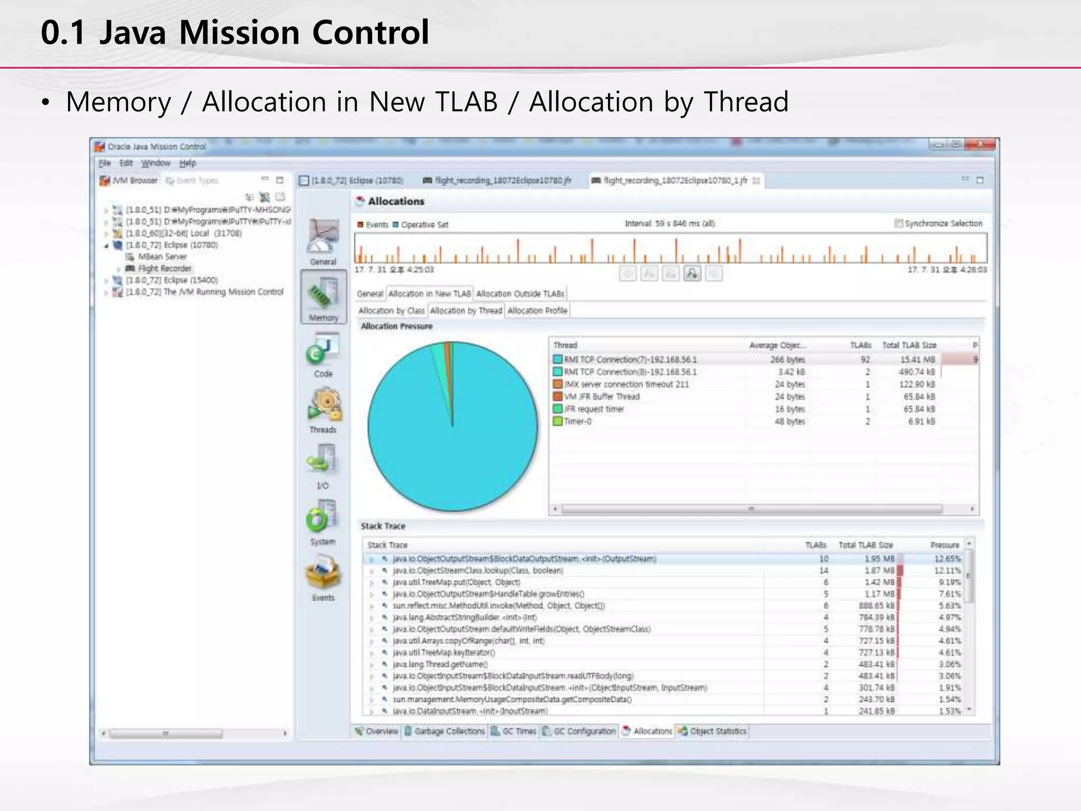Image resolution: width=1081 pixels, height=811 pixels.
Task: Click the Flight Recorder tree icon
Action: (130, 268)
